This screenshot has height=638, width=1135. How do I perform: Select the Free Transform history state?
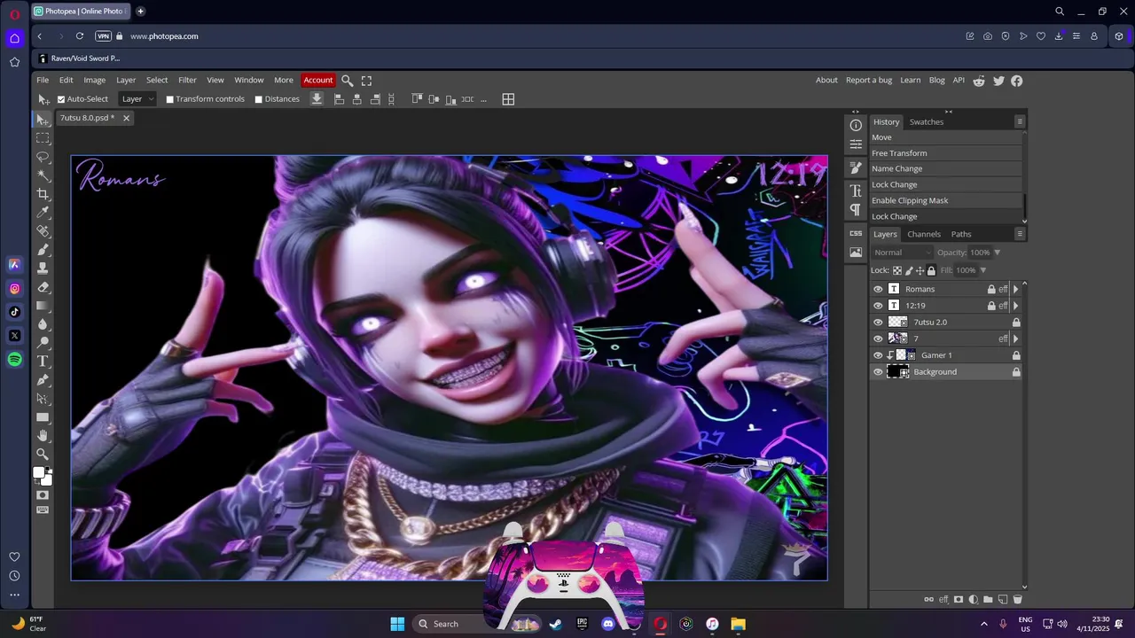pyautogui.click(x=945, y=153)
